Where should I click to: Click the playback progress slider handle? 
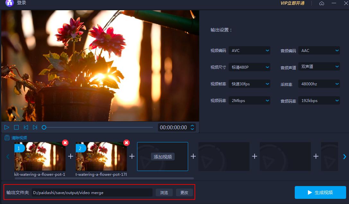coord(44,127)
